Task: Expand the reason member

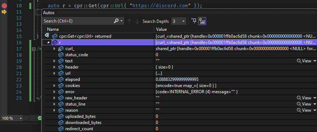Action: point(54,110)
